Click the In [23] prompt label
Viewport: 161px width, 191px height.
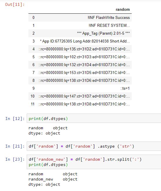tap(15, 159)
